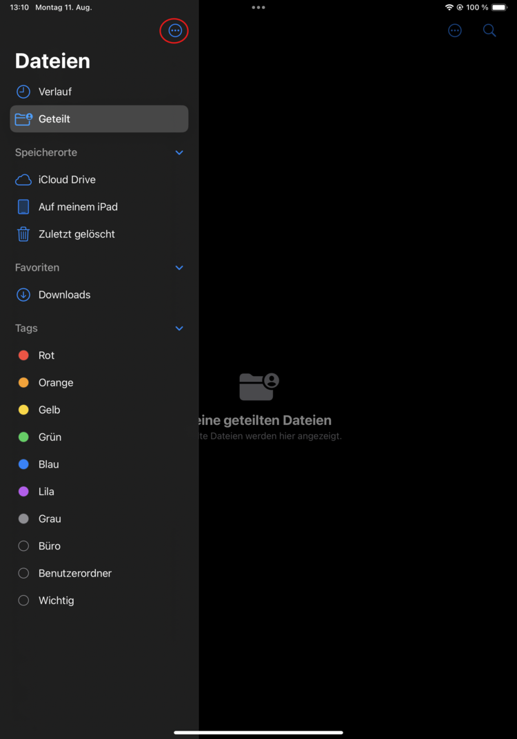This screenshot has height=739, width=517.
Task: Open the sidebar more options button
Action: click(x=175, y=31)
